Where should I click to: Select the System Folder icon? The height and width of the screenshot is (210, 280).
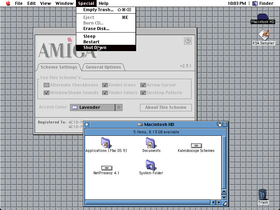point(150,165)
